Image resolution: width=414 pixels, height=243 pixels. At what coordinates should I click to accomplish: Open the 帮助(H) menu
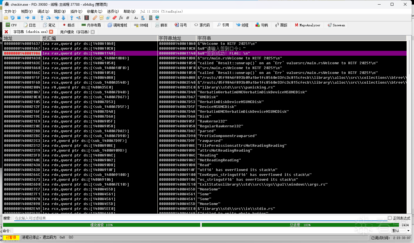(x=129, y=11)
